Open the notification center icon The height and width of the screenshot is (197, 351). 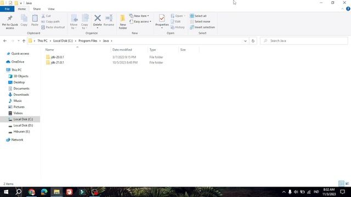tap(342, 192)
